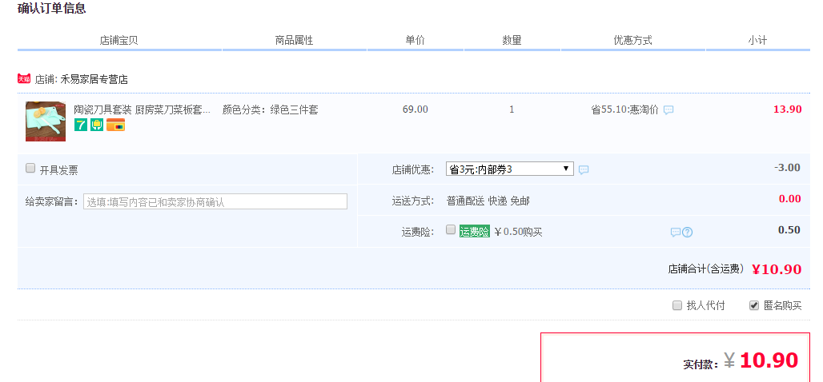Screen dimensions: 823x382
Task: Enable the 开具发票 invoice checkbox
Action: tap(30, 168)
